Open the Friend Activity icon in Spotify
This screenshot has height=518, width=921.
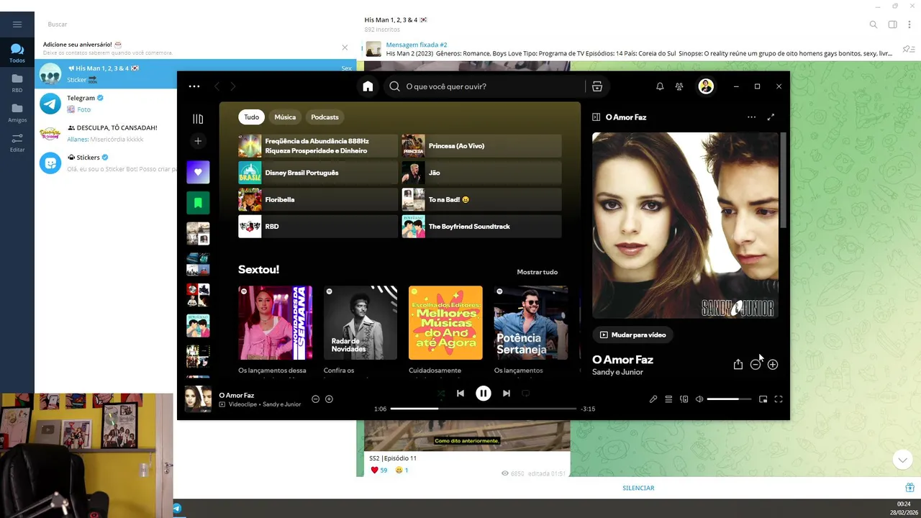click(679, 86)
